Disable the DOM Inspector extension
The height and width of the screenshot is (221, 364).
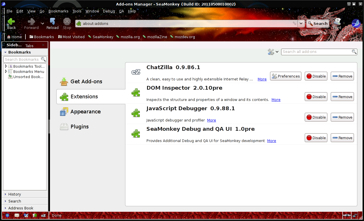pos(316,97)
